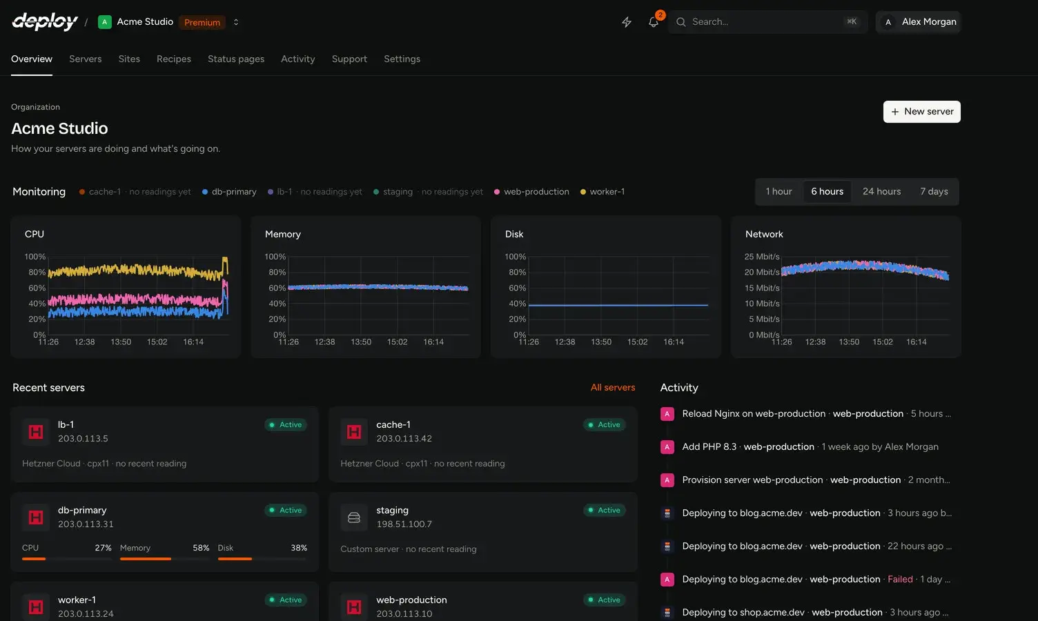Open the cache-1 server name
The width and height of the screenshot is (1038, 621).
click(x=393, y=425)
